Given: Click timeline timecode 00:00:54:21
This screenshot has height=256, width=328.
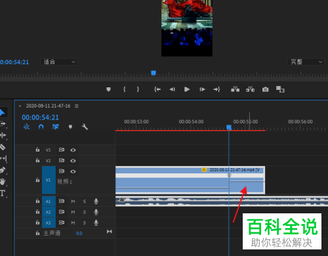Looking at the screenshot, I should tap(40, 117).
